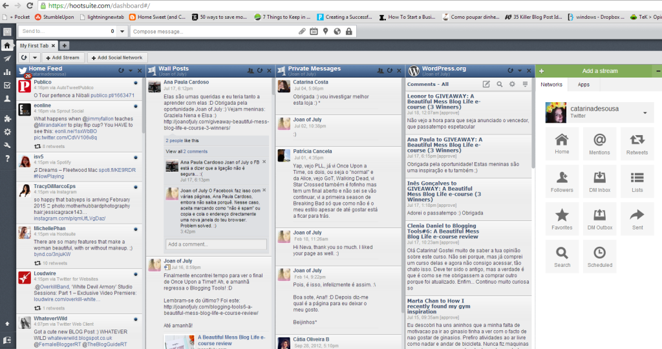Open the Send to profile picker dropdown arrow
The image size is (662, 349).
tap(122, 31)
